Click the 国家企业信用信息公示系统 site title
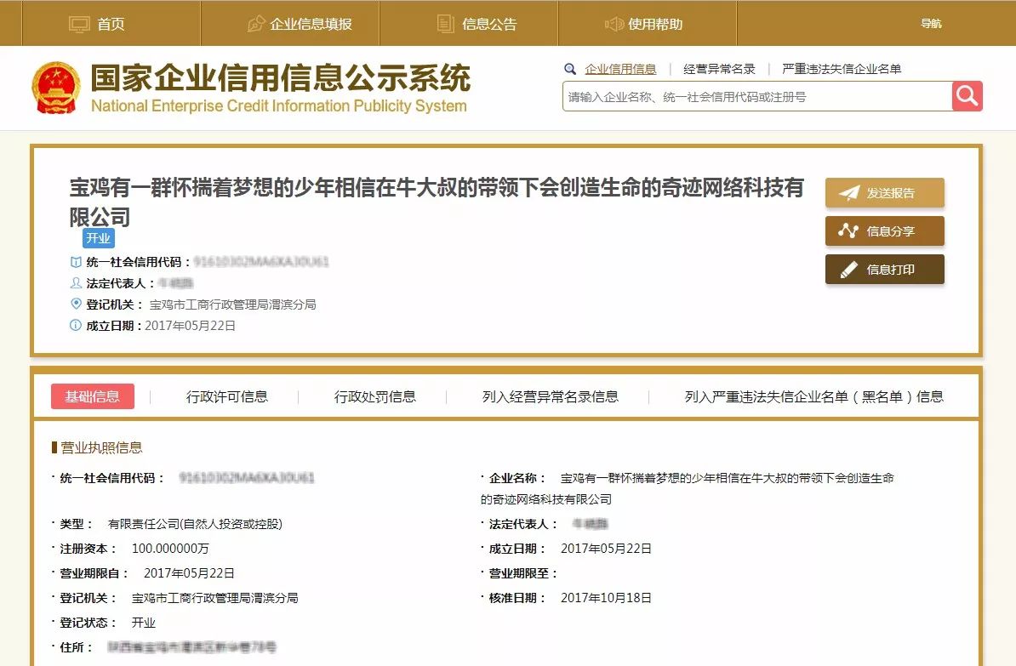The image size is (1016, 666). click(x=281, y=77)
